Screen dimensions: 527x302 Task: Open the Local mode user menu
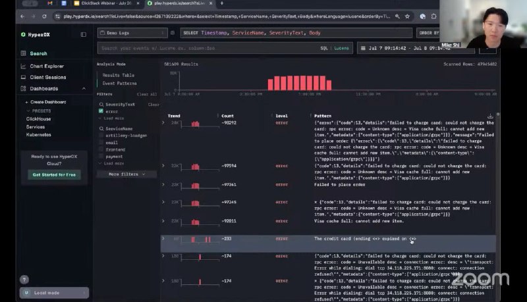tap(54, 293)
